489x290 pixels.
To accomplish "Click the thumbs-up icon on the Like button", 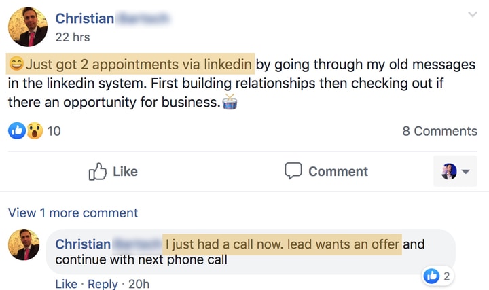I will coord(98,172).
